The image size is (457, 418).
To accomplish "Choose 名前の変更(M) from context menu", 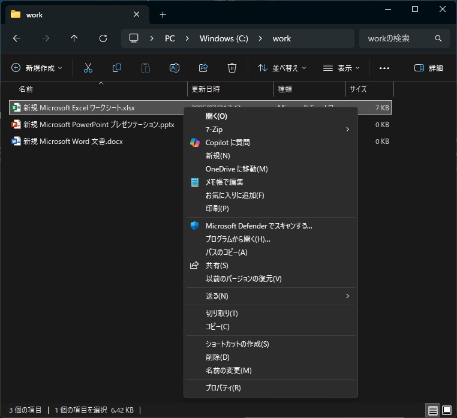I will click(228, 371).
